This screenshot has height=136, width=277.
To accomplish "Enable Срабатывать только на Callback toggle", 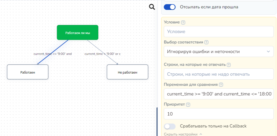I will click(x=170, y=126).
